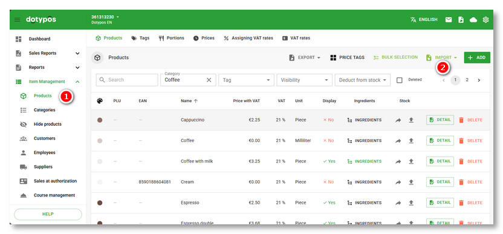Image resolution: width=503 pixels, height=234 pixels.
Task: Click the Coffee row color dot
Action: click(100, 141)
